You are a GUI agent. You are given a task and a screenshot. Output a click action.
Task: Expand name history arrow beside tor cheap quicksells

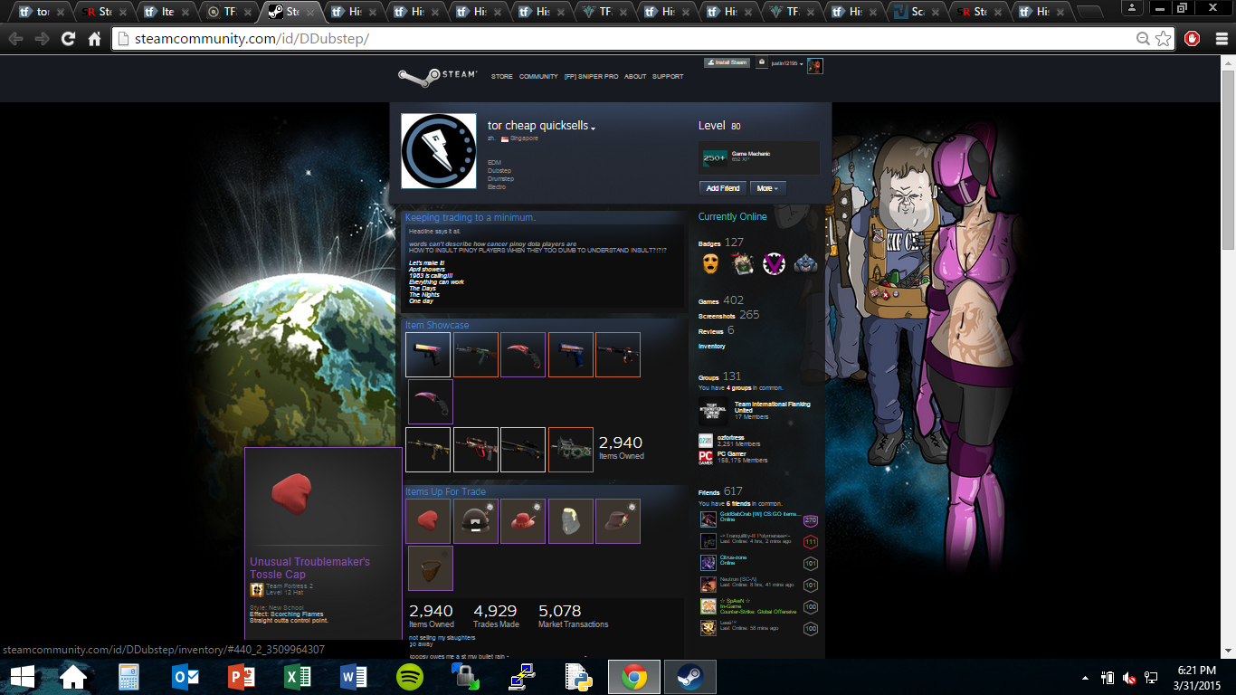point(593,129)
